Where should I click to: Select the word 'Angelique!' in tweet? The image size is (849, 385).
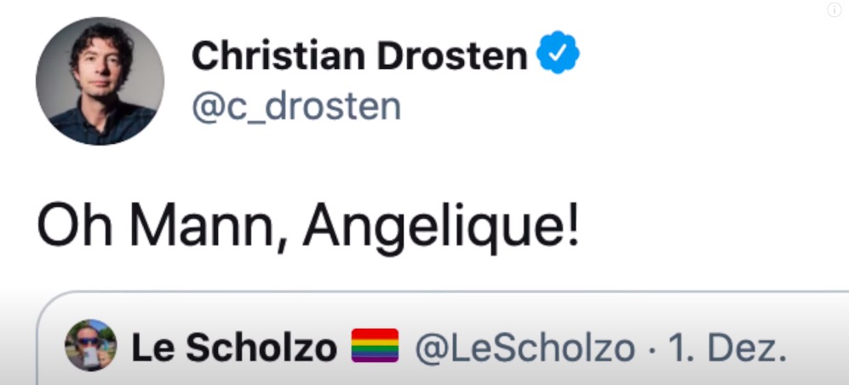tap(441, 225)
